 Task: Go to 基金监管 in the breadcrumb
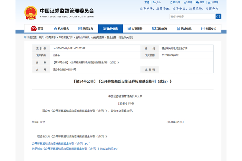point(111,37)
